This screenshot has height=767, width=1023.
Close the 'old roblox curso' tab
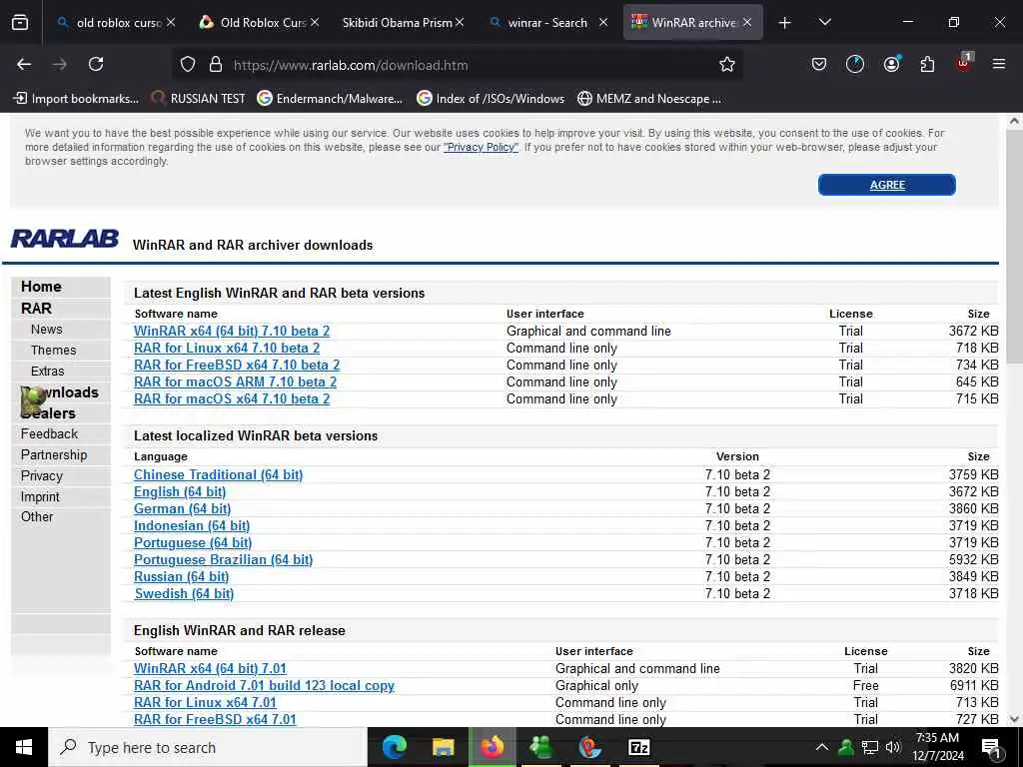coord(171,22)
